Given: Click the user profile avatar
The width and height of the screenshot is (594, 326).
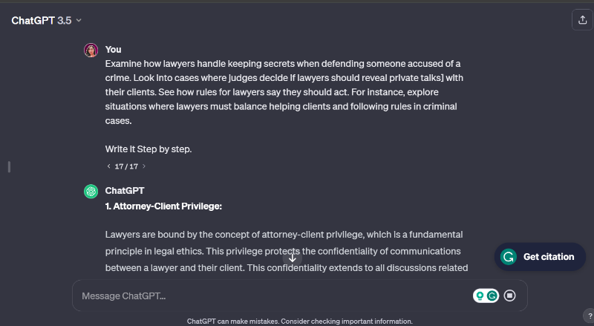Looking at the screenshot, I should click(x=91, y=50).
